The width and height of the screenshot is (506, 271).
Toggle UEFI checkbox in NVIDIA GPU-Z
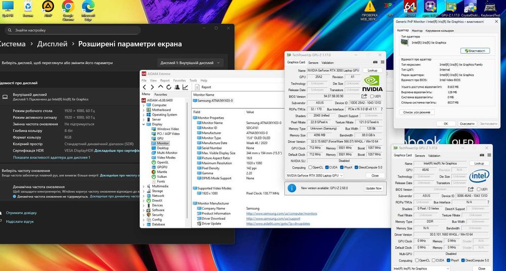pos(372,96)
